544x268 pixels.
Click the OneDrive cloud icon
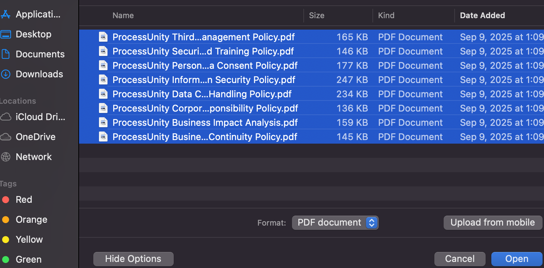5,137
